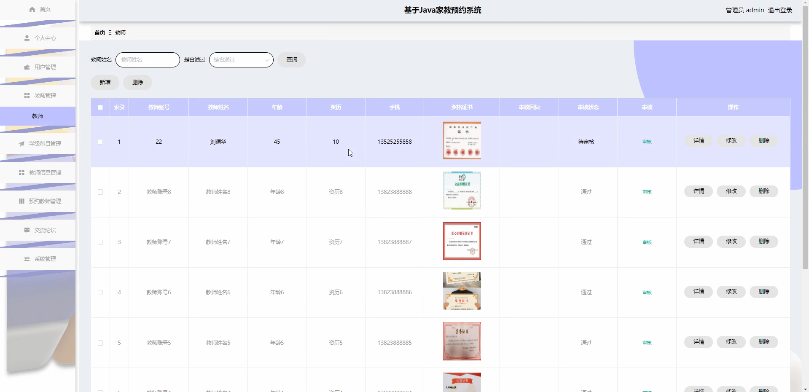Open the certificate thumbnail for 教师账号8
Screen dimensions: 809x392
(x=462, y=191)
